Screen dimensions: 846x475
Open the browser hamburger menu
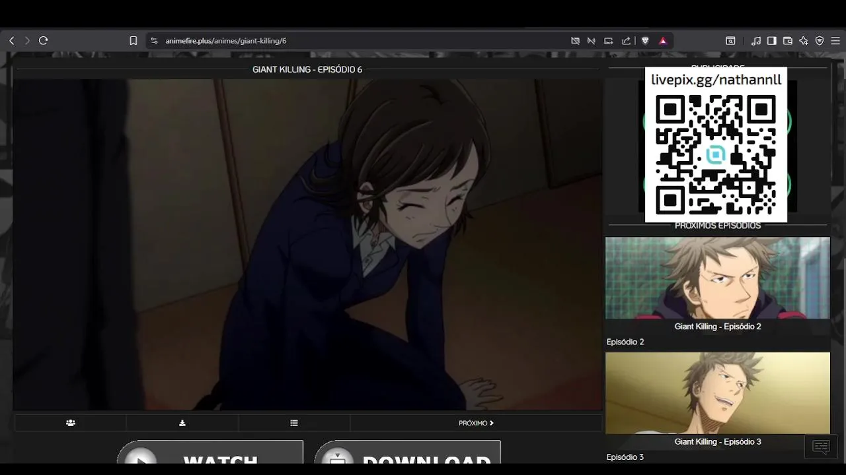(835, 41)
